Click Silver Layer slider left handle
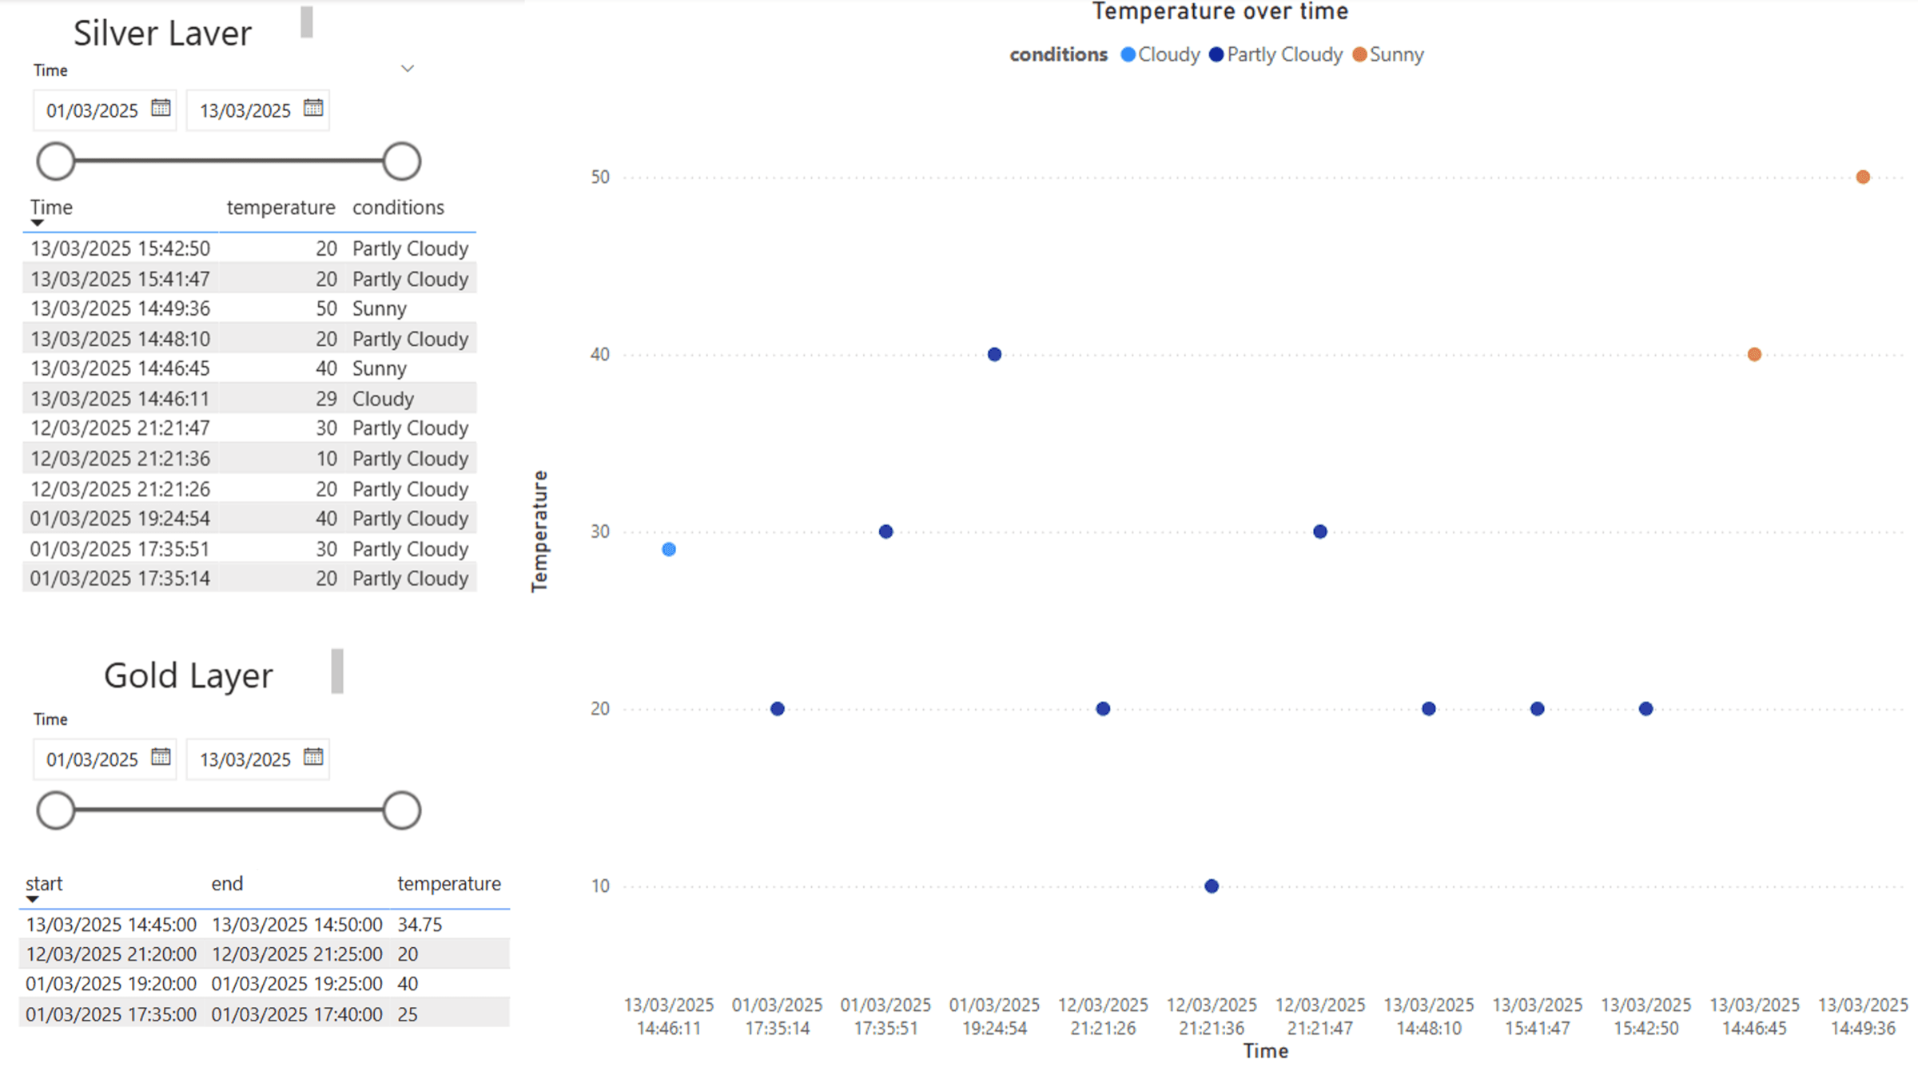Screen dimensions: 1918x1071 click(x=55, y=161)
